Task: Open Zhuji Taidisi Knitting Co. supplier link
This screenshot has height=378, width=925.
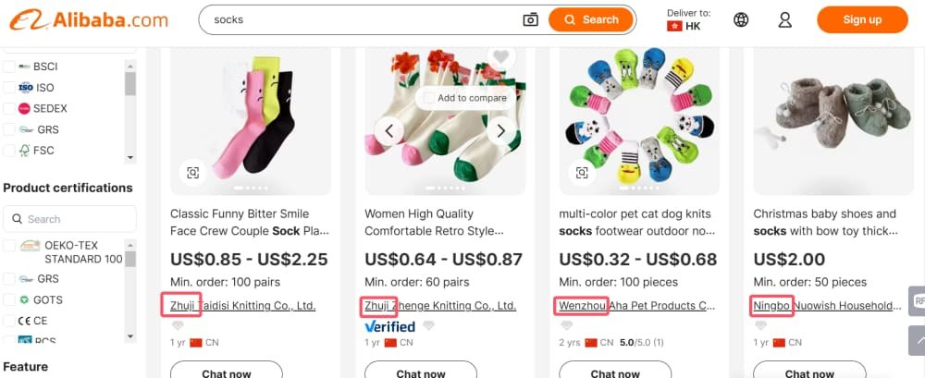Action: click(x=243, y=305)
